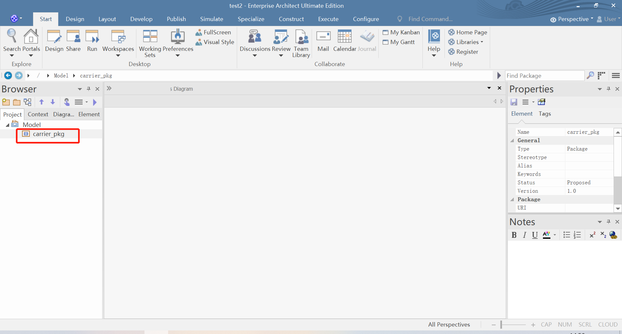
Task: Open the Home Page link
Action: pos(467,32)
